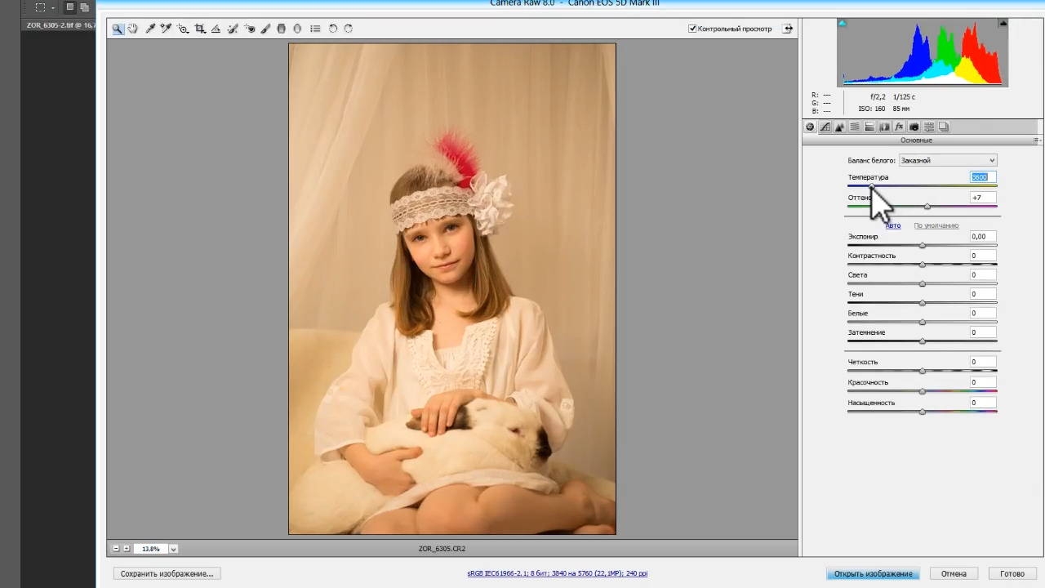
Task: Click the По умолчанию link
Action: coord(936,225)
